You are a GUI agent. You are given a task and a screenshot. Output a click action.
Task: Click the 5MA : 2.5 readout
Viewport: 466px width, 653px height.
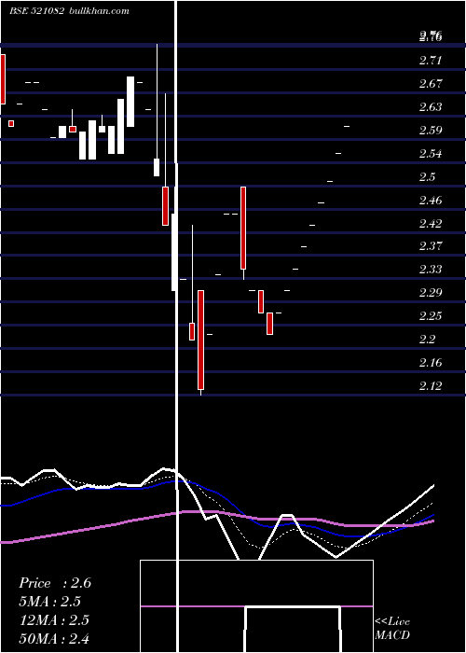[50, 602]
